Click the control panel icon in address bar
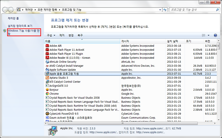The width and height of the screenshot is (222, 138). (19, 10)
